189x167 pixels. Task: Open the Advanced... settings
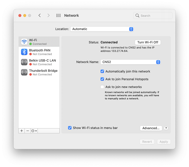click(x=151, y=128)
